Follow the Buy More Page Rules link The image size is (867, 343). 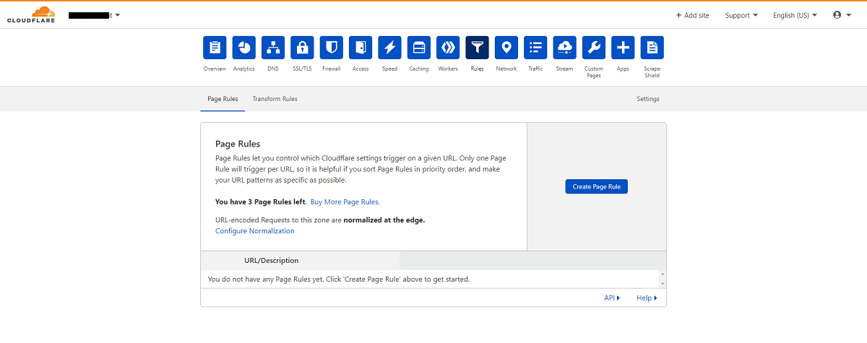(x=345, y=202)
